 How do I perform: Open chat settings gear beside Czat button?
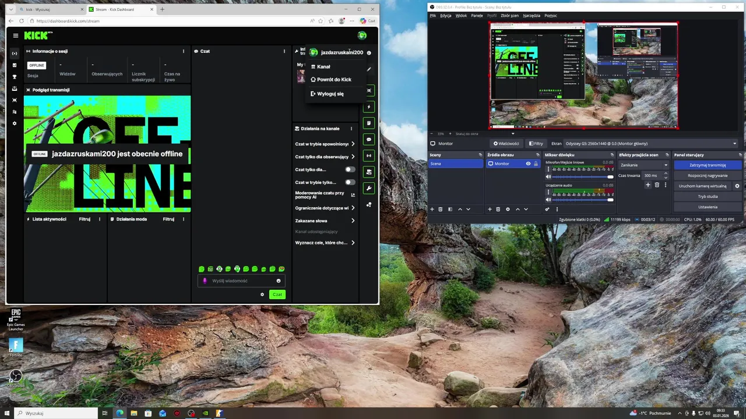click(262, 294)
